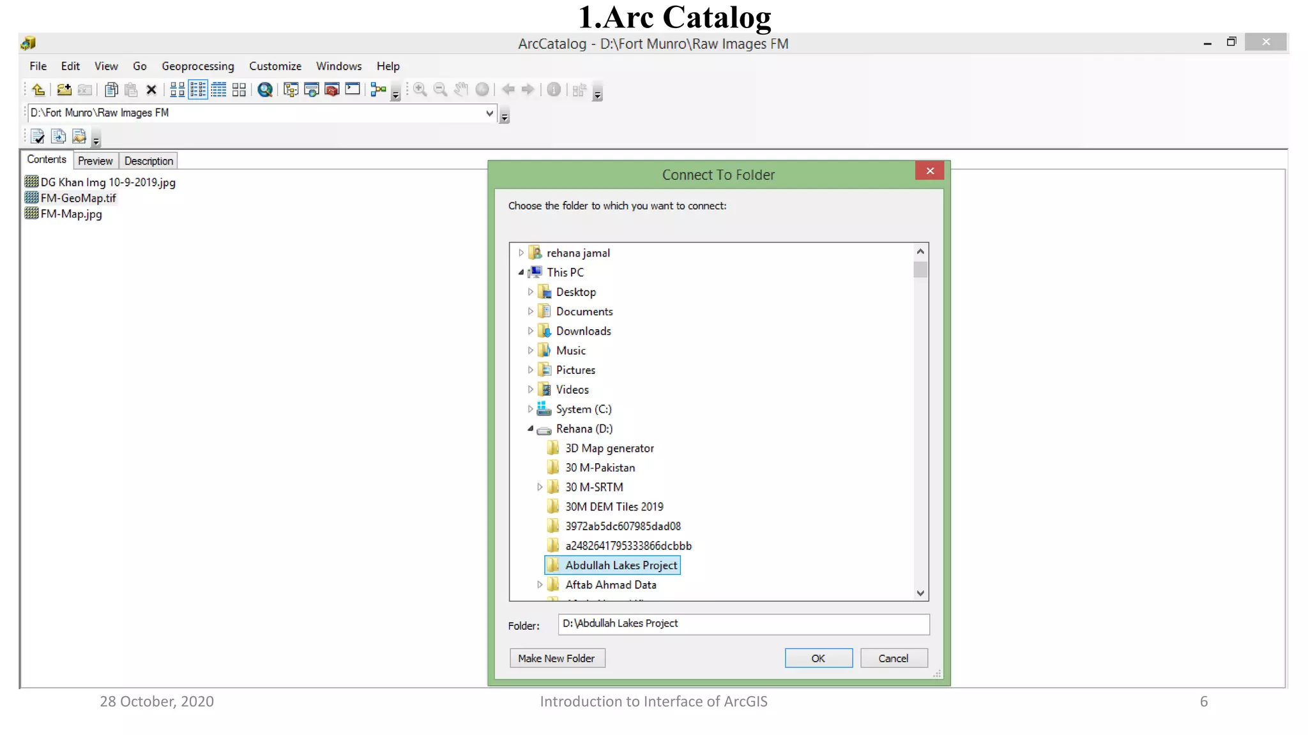Click the folder tree scrollbar down arrow

(920, 593)
